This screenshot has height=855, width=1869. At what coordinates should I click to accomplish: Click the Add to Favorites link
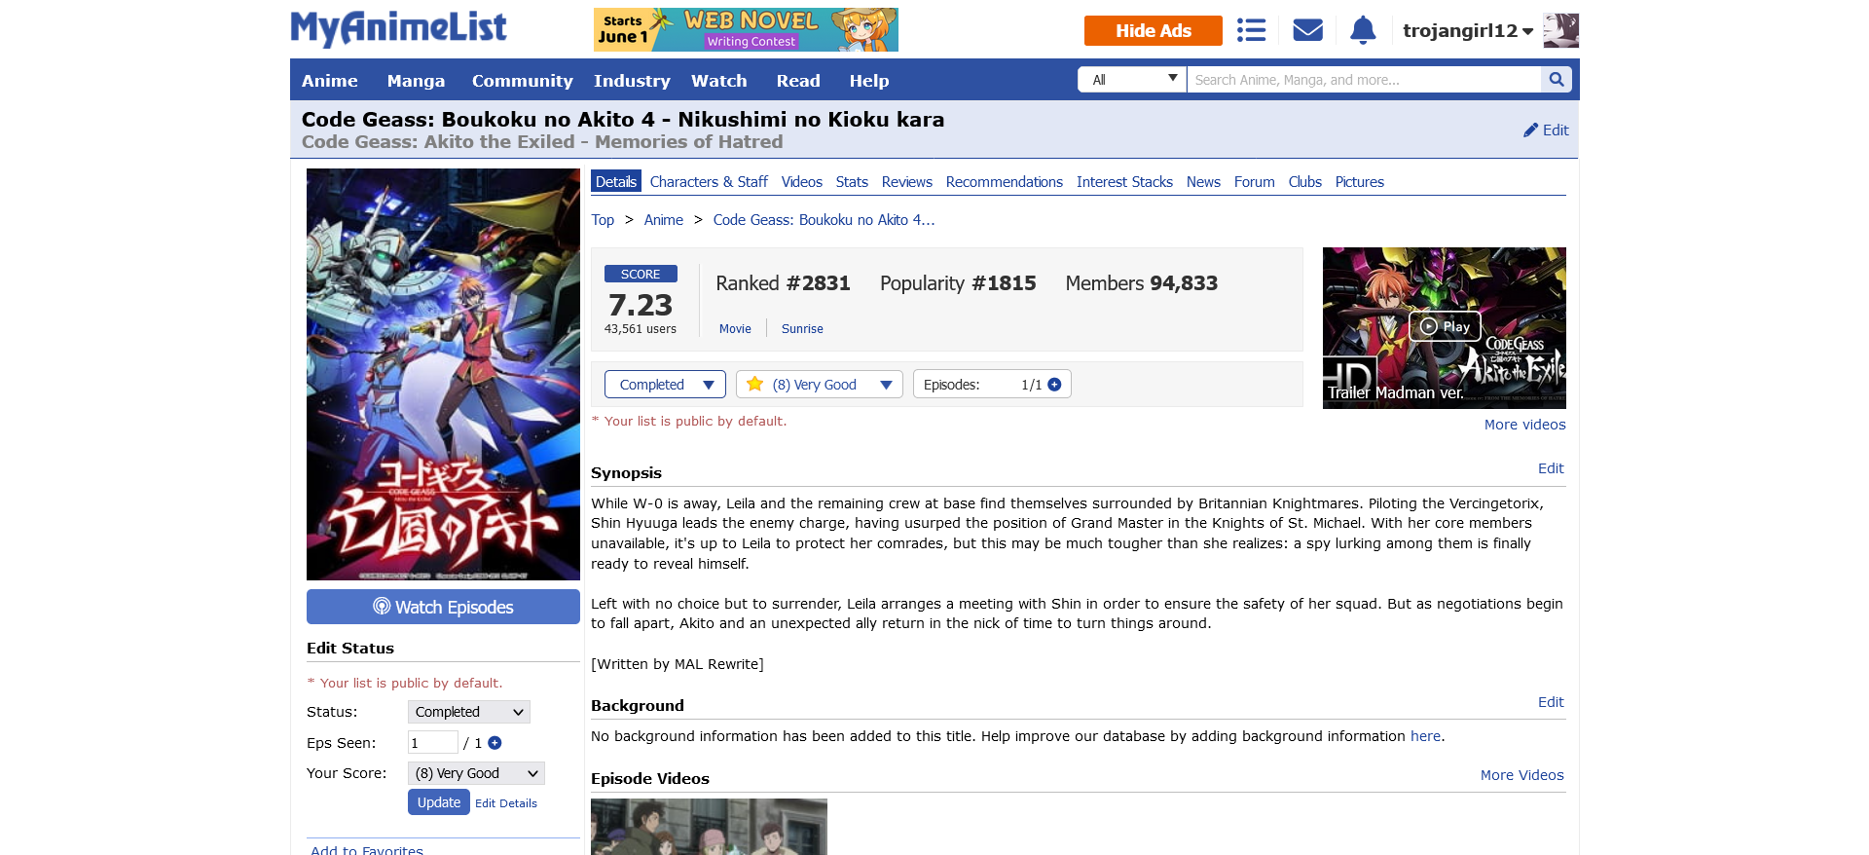(x=367, y=849)
